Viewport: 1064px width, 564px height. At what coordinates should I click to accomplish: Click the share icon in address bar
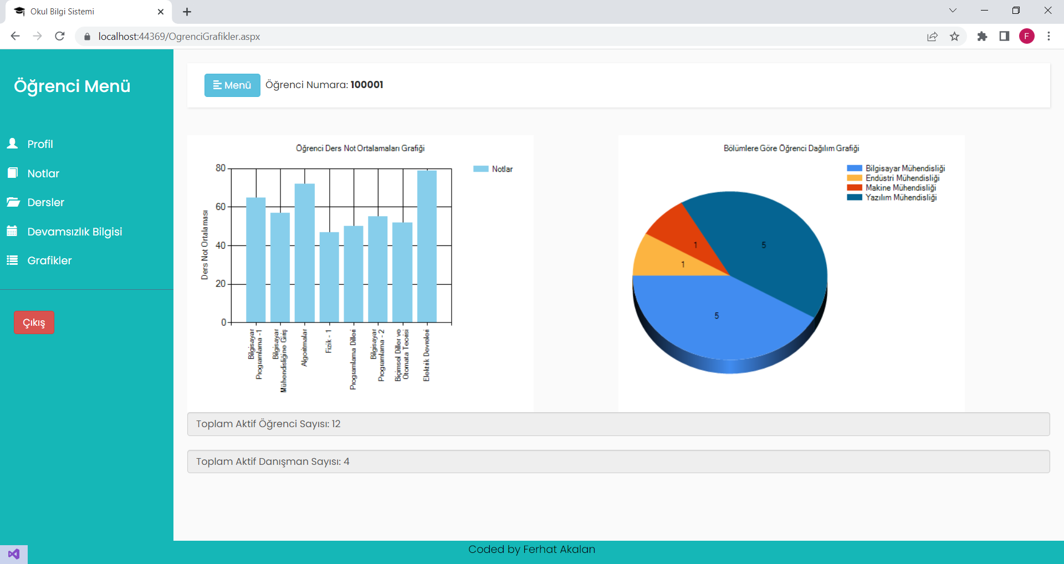pos(933,36)
